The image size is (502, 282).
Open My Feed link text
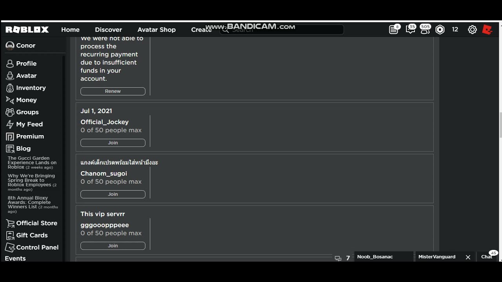29,124
